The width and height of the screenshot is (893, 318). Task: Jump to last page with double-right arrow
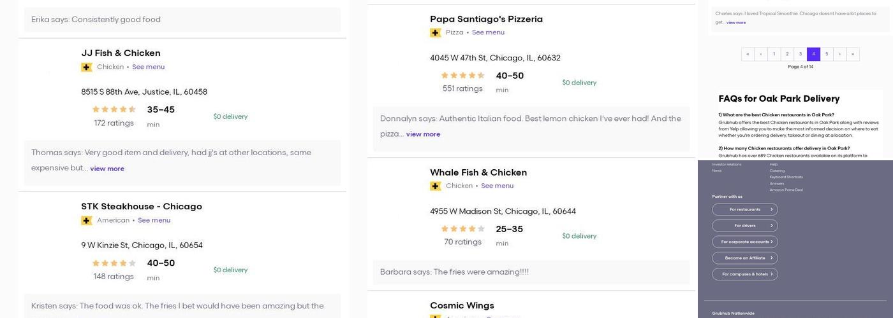[853, 54]
